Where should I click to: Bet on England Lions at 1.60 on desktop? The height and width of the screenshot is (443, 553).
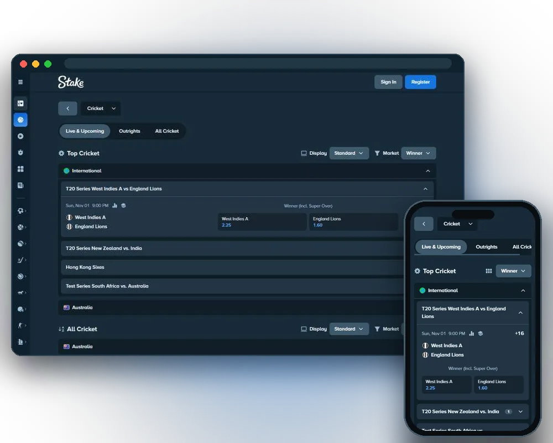[x=354, y=222]
